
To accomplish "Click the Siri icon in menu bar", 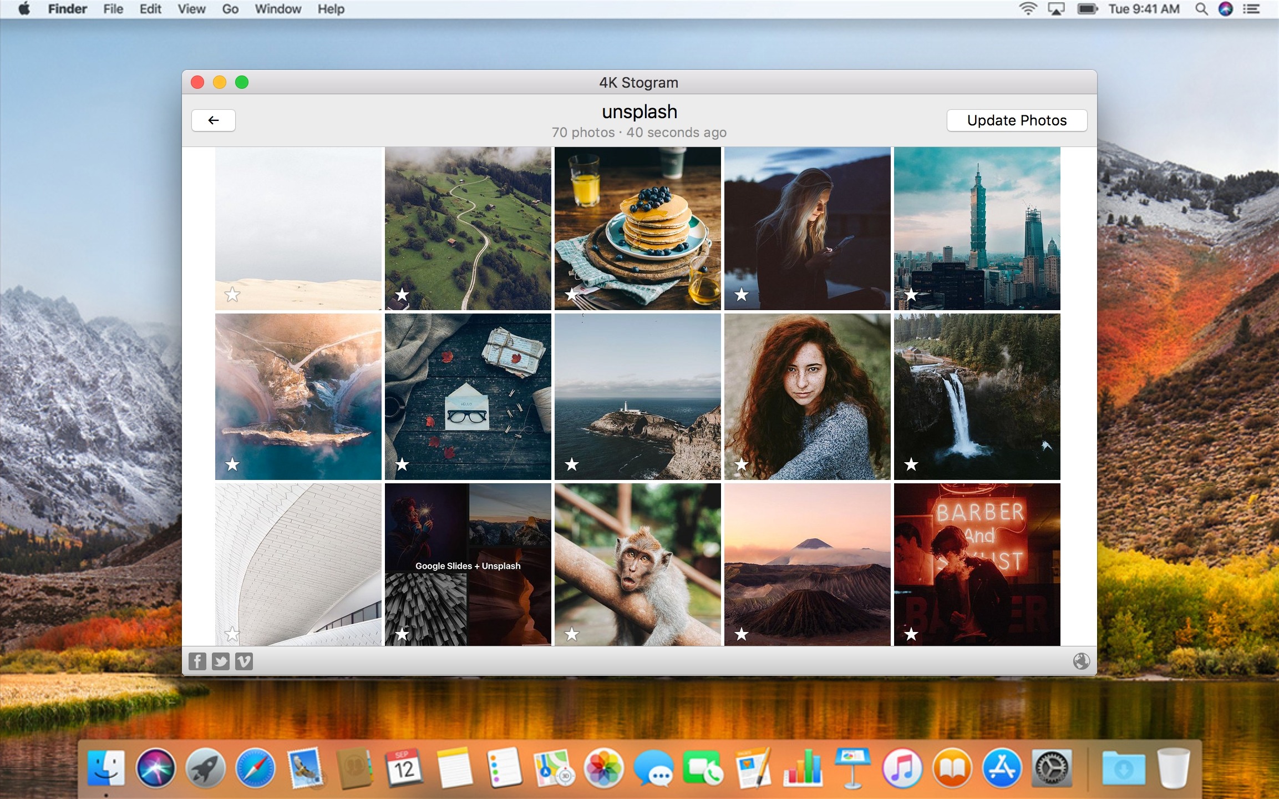I will click(1226, 9).
